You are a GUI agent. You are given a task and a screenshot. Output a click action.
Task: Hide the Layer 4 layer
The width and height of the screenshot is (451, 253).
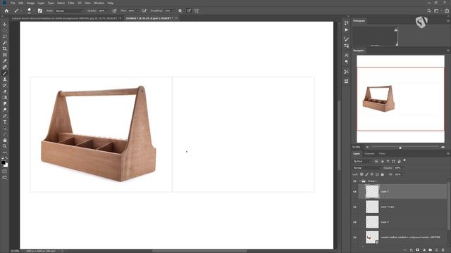coord(354,222)
